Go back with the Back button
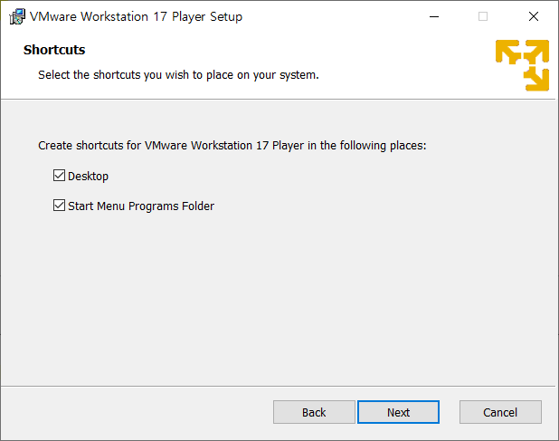 (x=314, y=412)
